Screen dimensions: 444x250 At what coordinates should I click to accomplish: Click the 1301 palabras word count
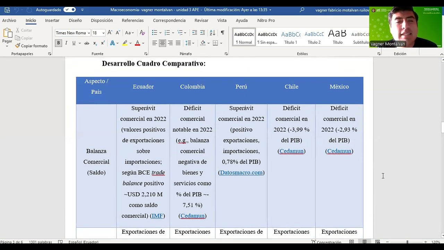tap(40, 242)
